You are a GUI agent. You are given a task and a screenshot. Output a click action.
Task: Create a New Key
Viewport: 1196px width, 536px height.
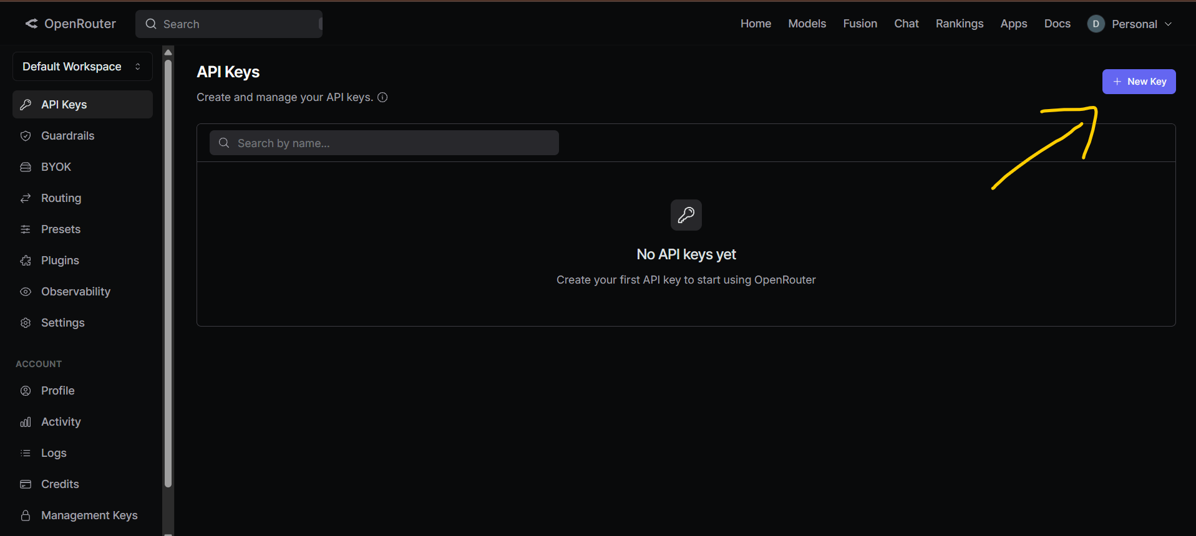pos(1139,82)
